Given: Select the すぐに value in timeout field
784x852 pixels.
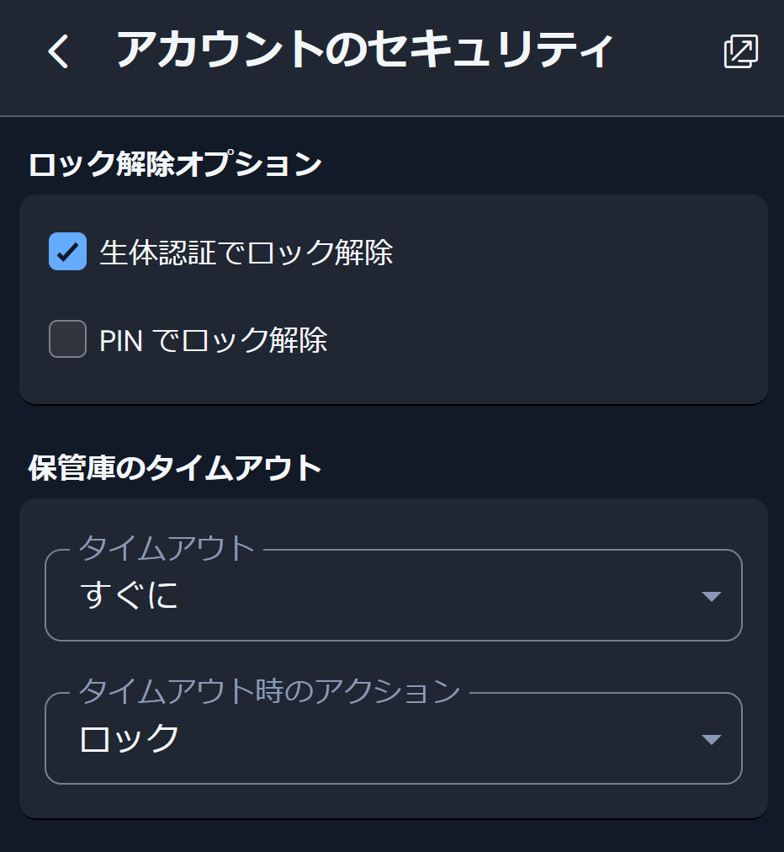Looking at the screenshot, I should 130,595.
